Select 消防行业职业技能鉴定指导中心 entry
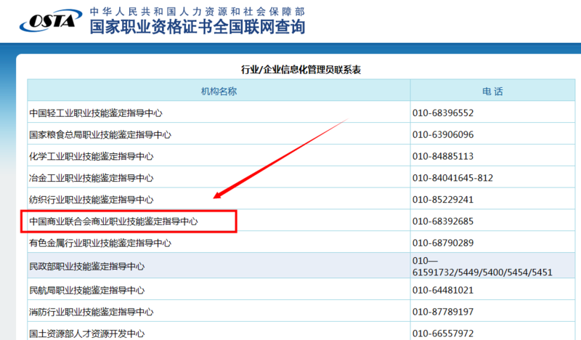 point(91,312)
